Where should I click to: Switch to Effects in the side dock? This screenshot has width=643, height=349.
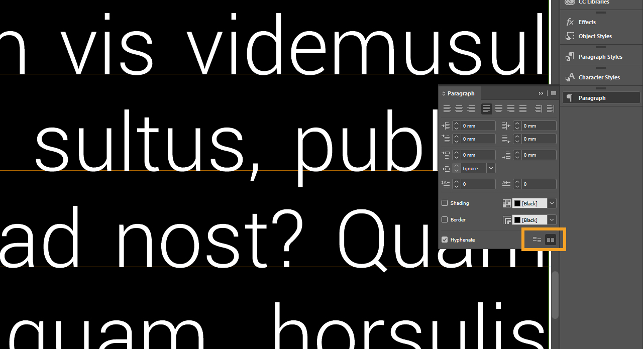tap(587, 22)
